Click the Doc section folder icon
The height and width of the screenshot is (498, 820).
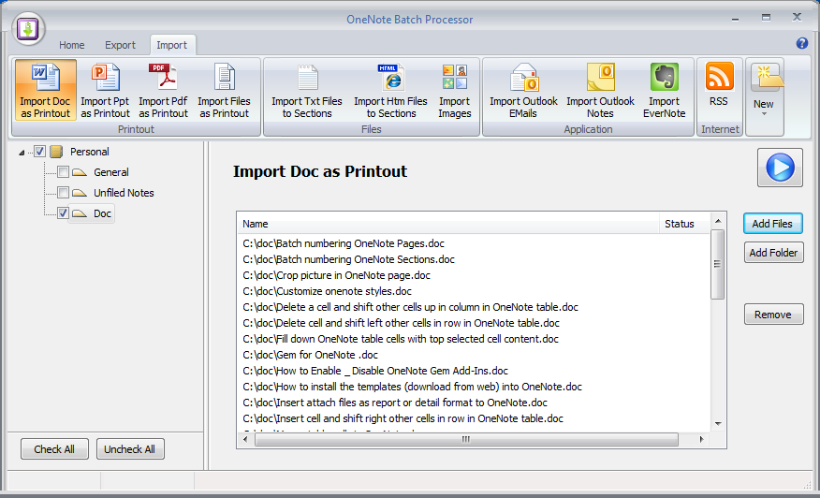(80, 213)
